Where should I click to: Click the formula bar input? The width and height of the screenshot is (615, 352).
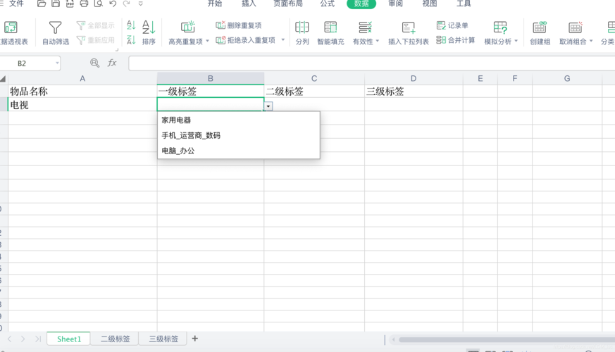[371, 63]
